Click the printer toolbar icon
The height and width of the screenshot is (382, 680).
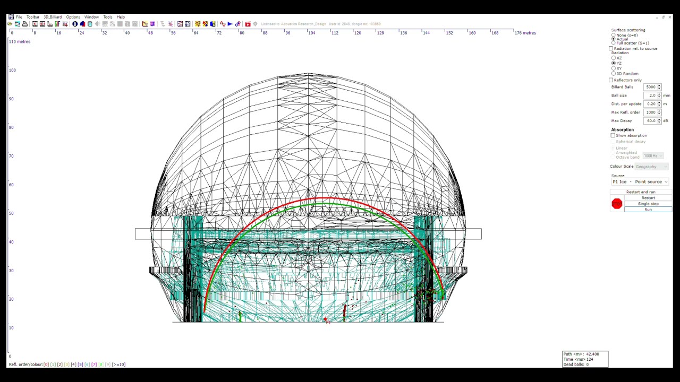[24, 24]
